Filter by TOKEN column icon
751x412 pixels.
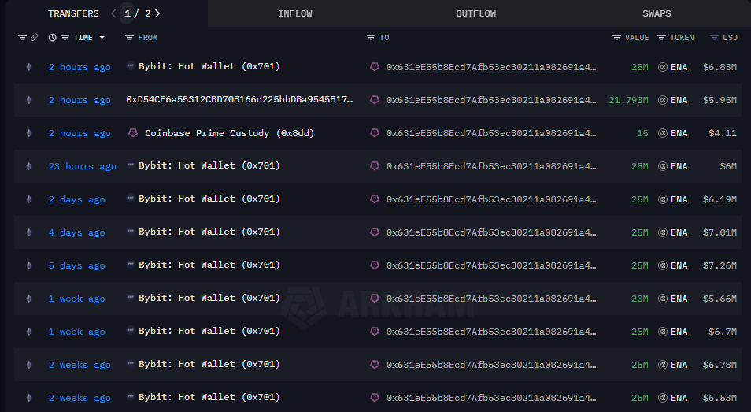[x=661, y=38]
